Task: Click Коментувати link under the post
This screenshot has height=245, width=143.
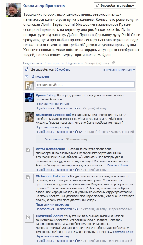Action: (54, 63)
